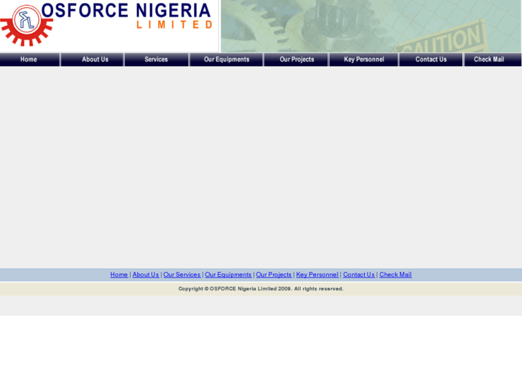Image resolution: width=522 pixels, height=391 pixels.
Task: Open the Home tab in navigation bar
Action: (29, 60)
